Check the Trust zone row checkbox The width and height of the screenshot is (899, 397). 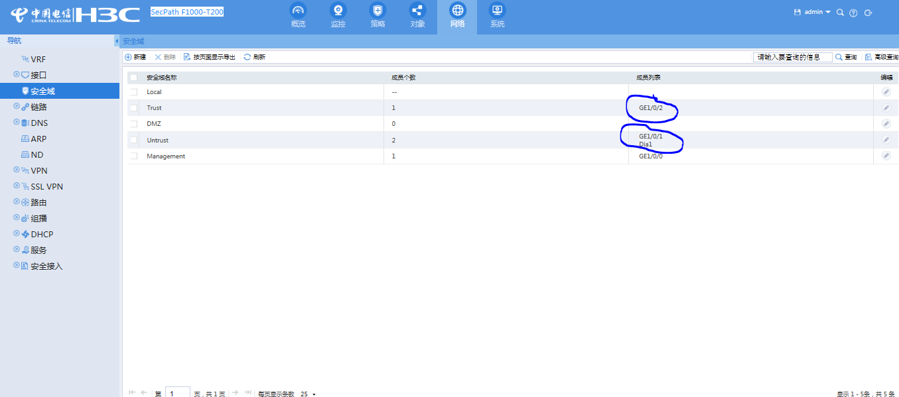(x=133, y=108)
